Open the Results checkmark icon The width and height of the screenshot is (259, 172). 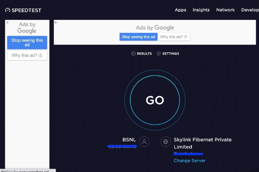coord(133,54)
